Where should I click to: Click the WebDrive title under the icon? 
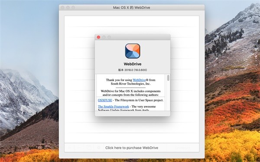(x=133, y=64)
